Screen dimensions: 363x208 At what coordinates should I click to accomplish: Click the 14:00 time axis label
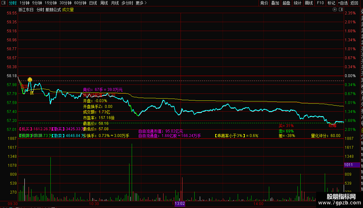tap(258, 204)
